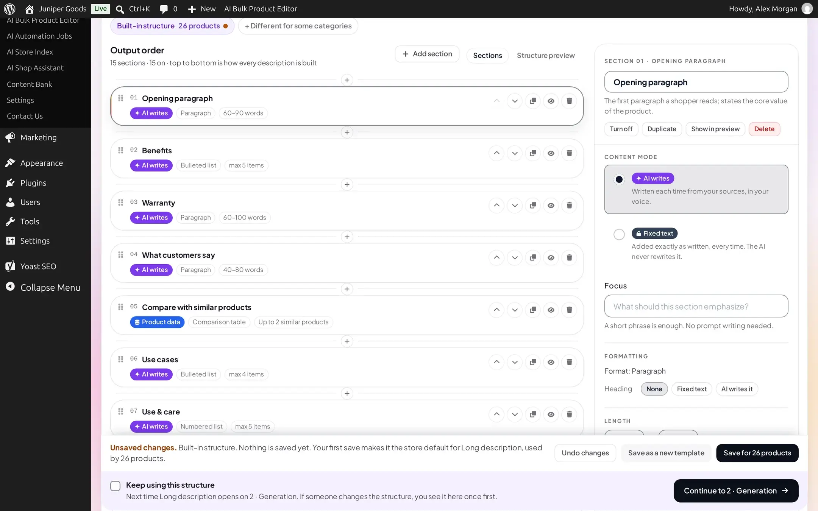The image size is (818, 511).
Task: Click Continue to 2 · Generation button
Action: (x=736, y=491)
